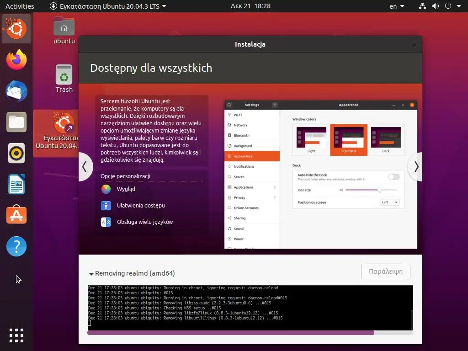Open Thunderbird mail from the dock
Image resolution: width=468 pixels, height=351 pixels.
[x=16, y=91]
